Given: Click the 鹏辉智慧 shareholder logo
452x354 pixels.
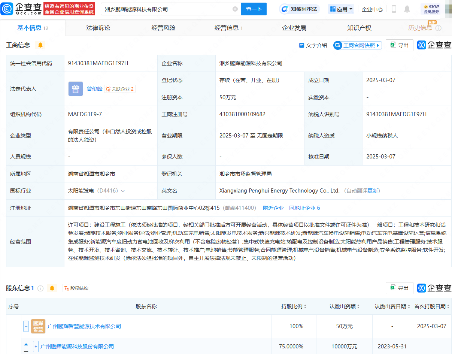Looking at the screenshot, I should point(38,326).
